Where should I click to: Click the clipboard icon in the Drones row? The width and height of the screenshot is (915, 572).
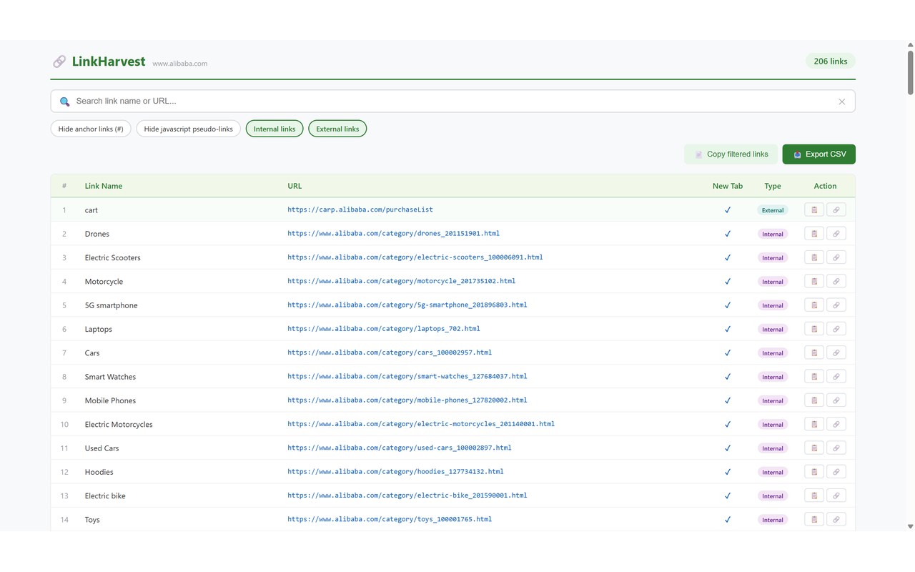click(x=814, y=234)
